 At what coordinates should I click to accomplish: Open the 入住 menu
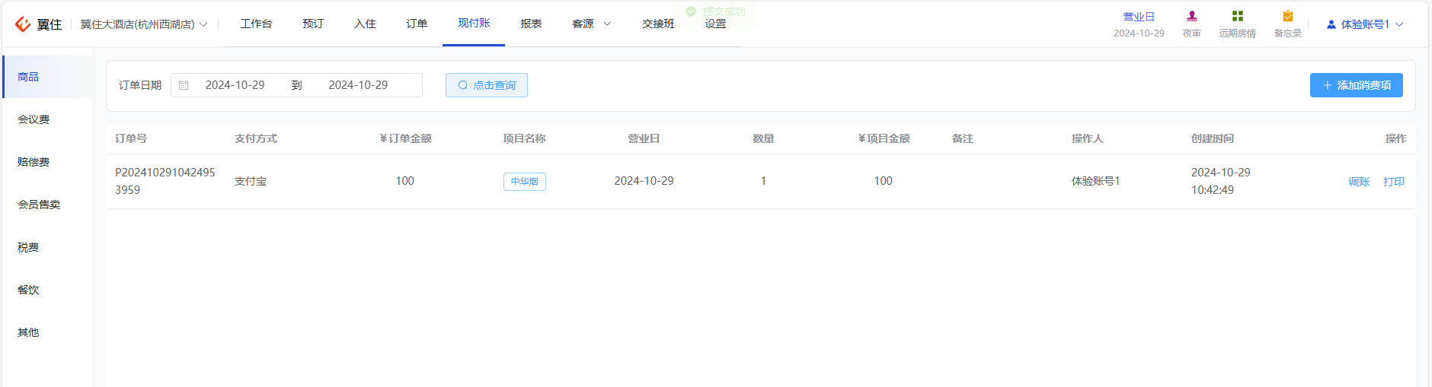coord(365,24)
